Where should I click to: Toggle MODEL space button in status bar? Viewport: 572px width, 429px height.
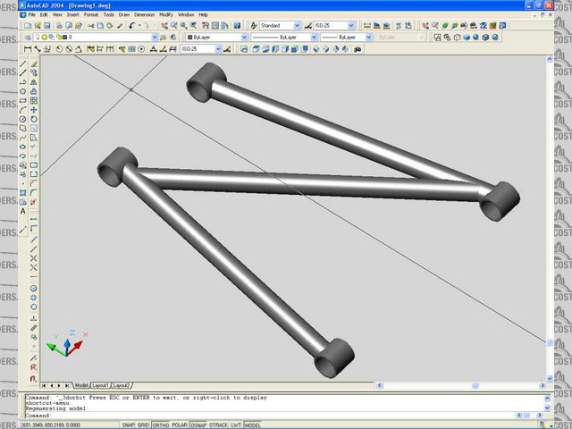click(x=252, y=425)
